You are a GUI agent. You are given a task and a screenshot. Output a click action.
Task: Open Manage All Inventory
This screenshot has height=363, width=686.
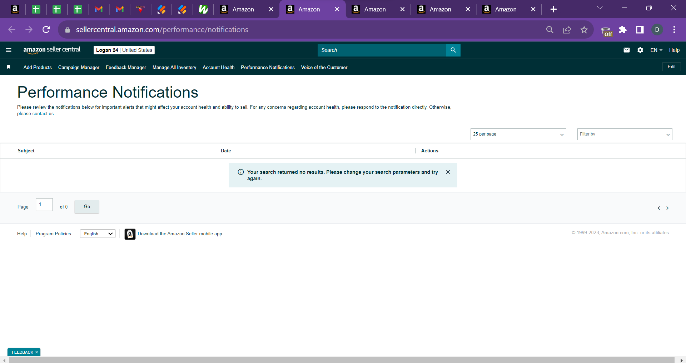pyautogui.click(x=174, y=67)
